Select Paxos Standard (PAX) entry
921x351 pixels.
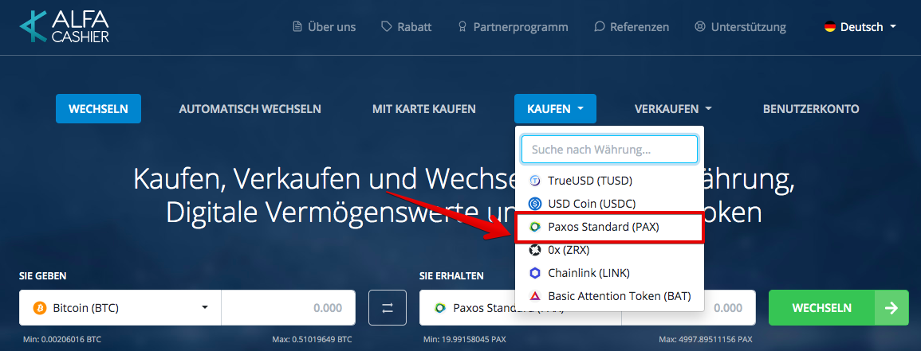point(609,227)
